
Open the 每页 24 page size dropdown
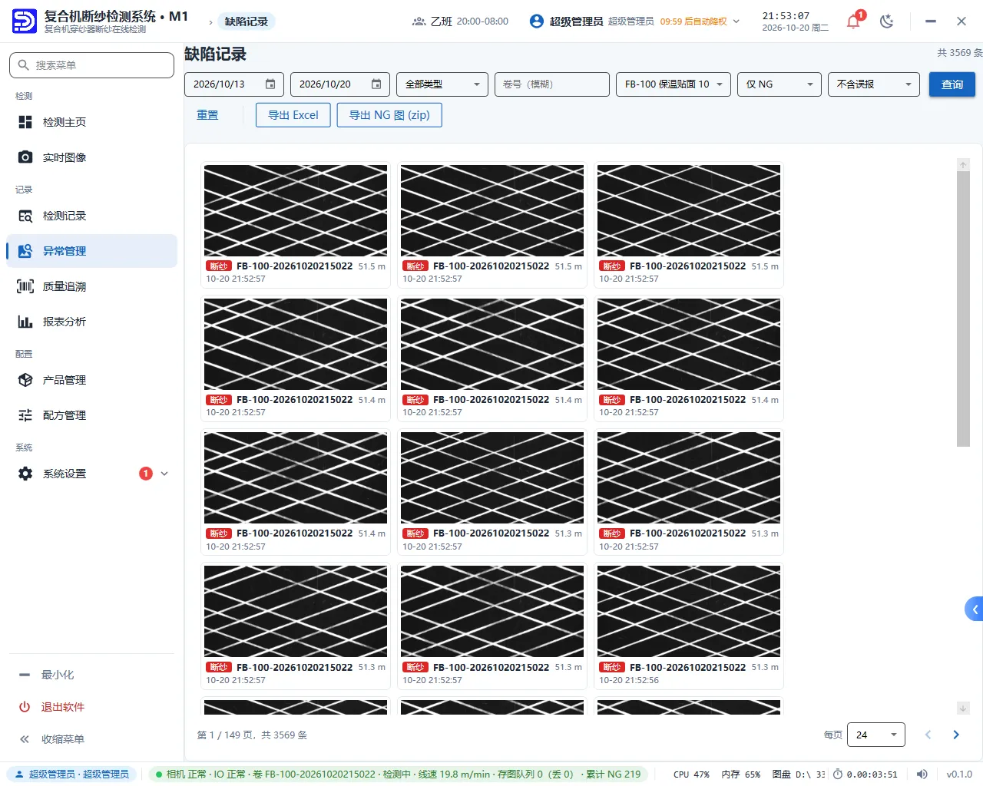[x=876, y=735]
